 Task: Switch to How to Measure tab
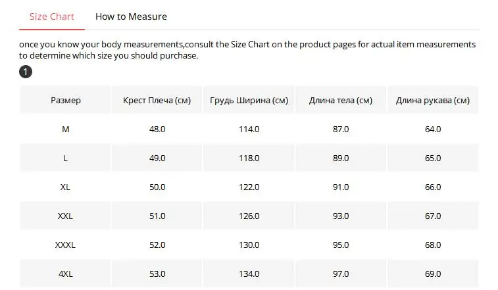coord(131,16)
